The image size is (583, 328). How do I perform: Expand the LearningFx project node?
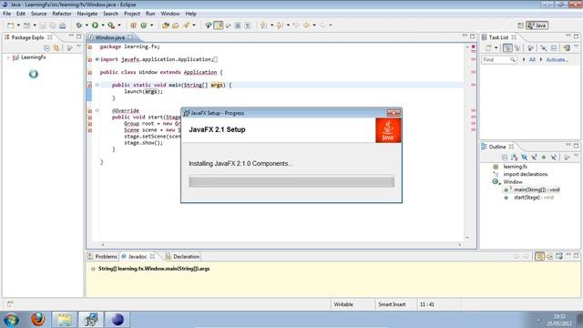pyautogui.click(x=8, y=57)
